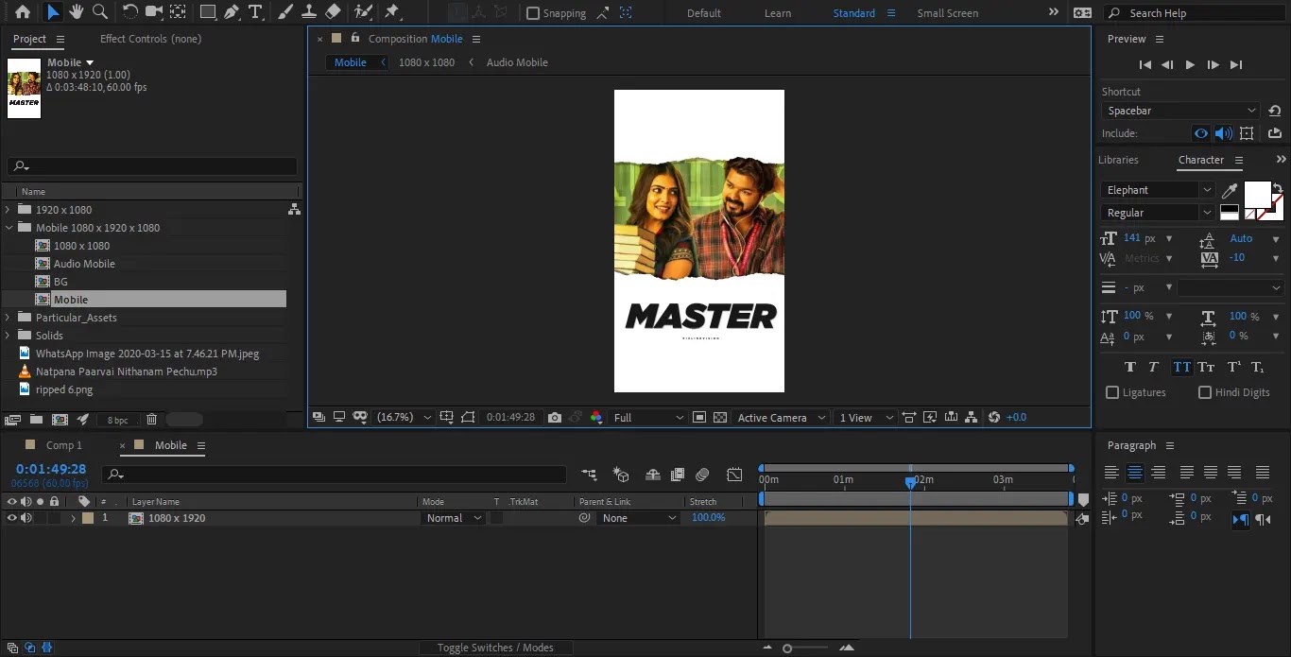This screenshot has width=1291, height=657.
Task: Enable the Hindi Digits checkbox
Action: 1205,392
